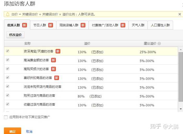
Task: Toggle checkbox for 购买过店内商品的访客
Action: [8, 95]
